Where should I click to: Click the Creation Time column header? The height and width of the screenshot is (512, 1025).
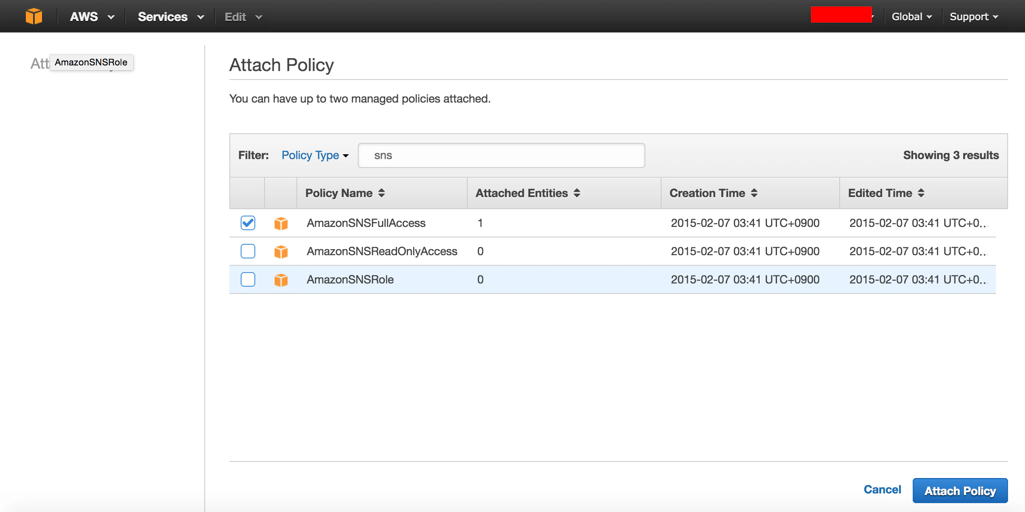pyautogui.click(x=750, y=193)
